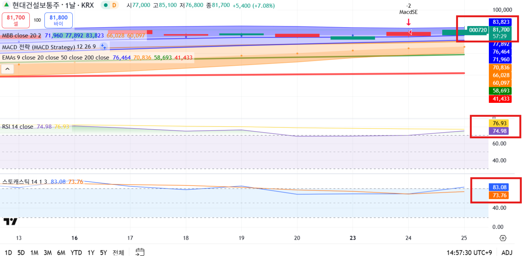Select the 6M time range

coord(61,253)
